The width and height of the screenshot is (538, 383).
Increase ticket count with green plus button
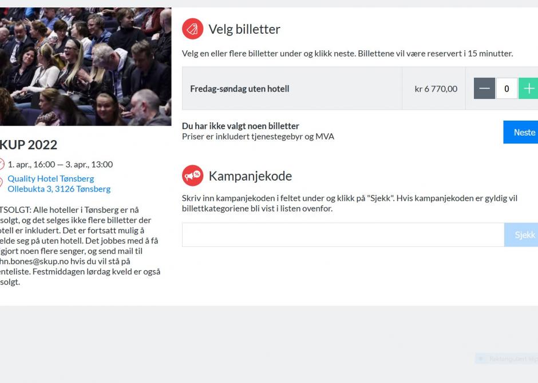528,89
